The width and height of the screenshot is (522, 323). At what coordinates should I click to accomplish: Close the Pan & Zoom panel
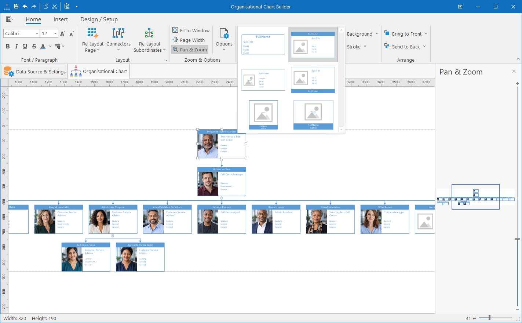tap(514, 71)
